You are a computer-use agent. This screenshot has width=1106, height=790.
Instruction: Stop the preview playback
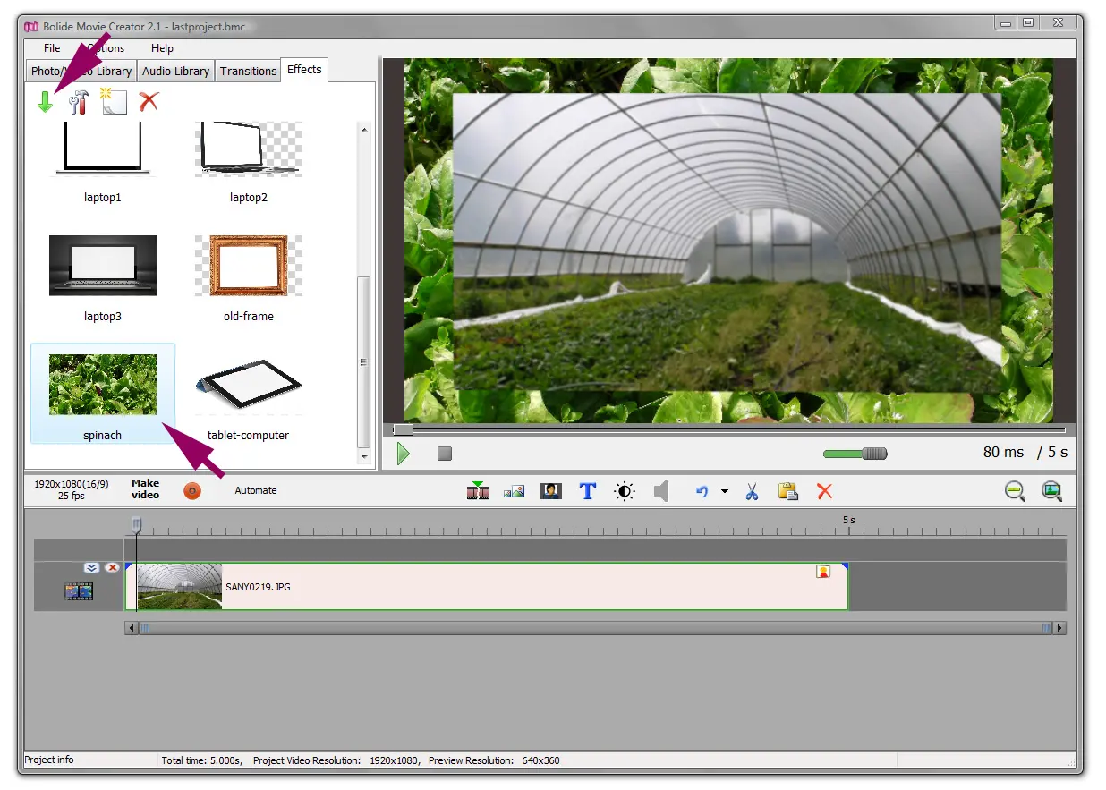tap(445, 454)
